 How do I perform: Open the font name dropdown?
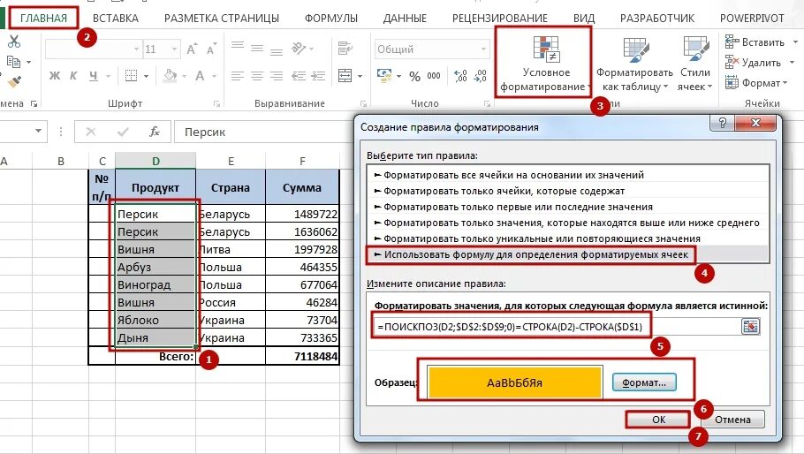[x=136, y=49]
